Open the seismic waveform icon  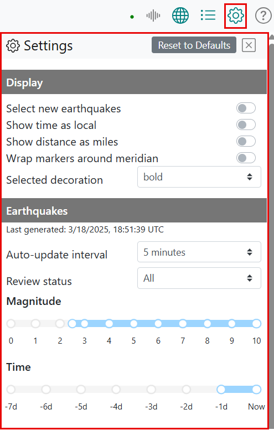[153, 15]
